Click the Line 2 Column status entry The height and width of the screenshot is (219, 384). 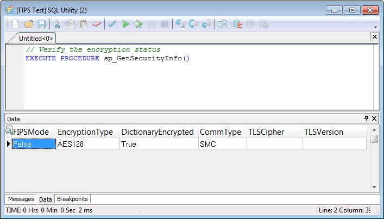click(344, 210)
